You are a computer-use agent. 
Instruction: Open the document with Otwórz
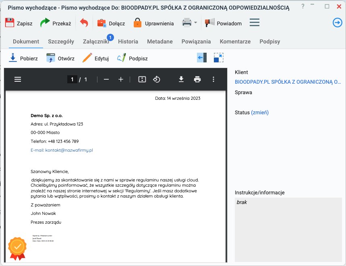pyautogui.click(x=60, y=58)
